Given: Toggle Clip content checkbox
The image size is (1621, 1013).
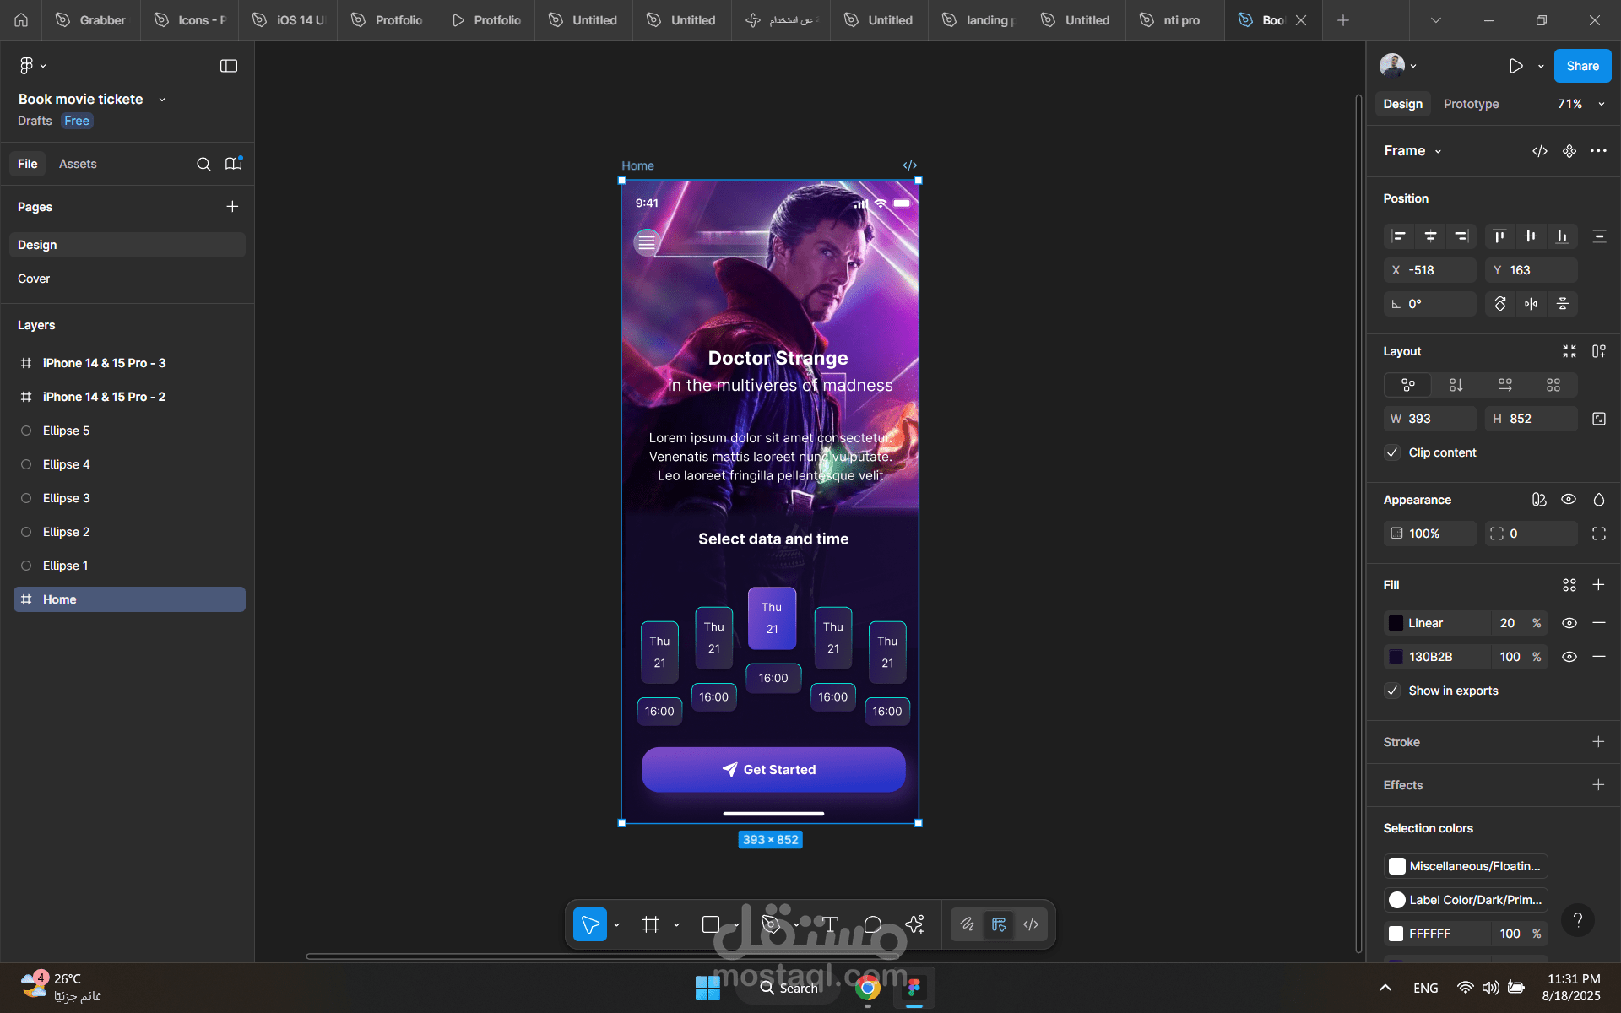Looking at the screenshot, I should (x=1393, y=452).
